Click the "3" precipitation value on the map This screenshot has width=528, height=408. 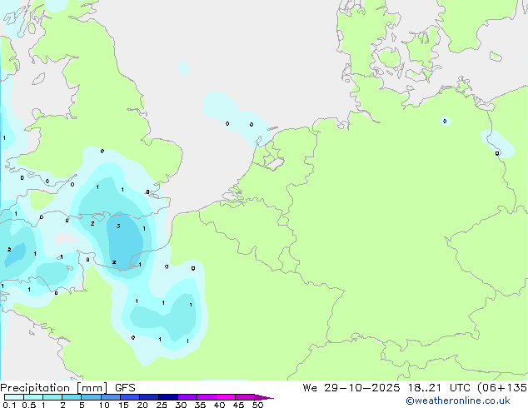click(118, 226)
